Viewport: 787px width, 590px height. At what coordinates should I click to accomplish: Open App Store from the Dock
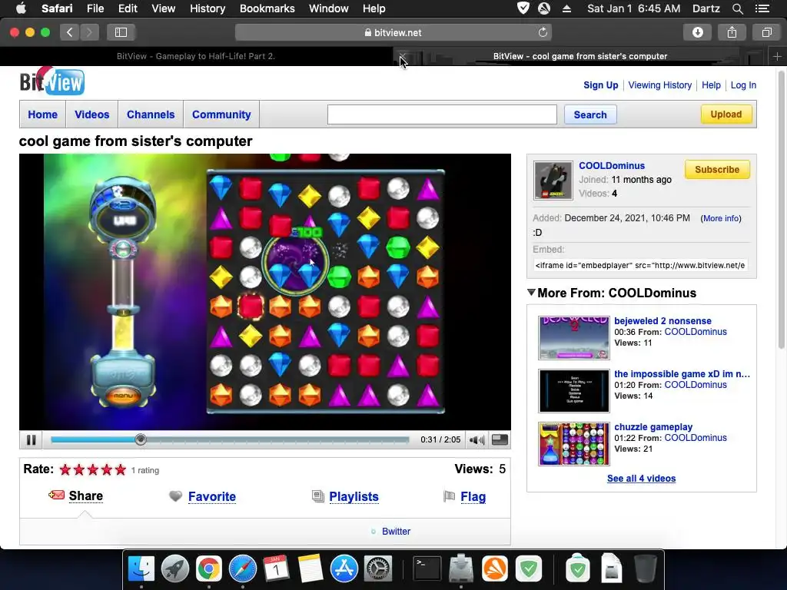[344, 569]
